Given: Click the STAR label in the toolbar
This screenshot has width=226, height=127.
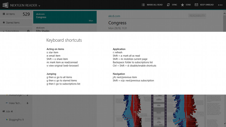Looking at the screenshot, I should (x=188, y=5).
